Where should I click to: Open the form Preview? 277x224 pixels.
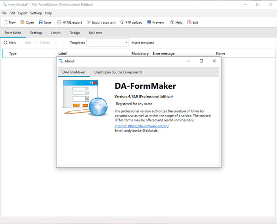coord(156,22)
